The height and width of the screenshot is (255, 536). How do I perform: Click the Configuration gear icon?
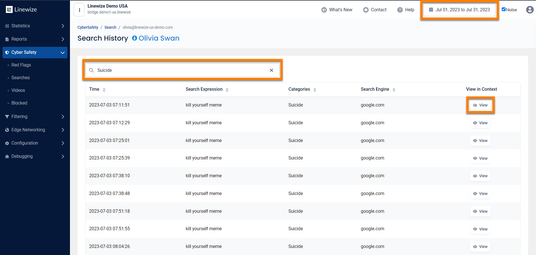pyautogui.click(x=7, y=143)
